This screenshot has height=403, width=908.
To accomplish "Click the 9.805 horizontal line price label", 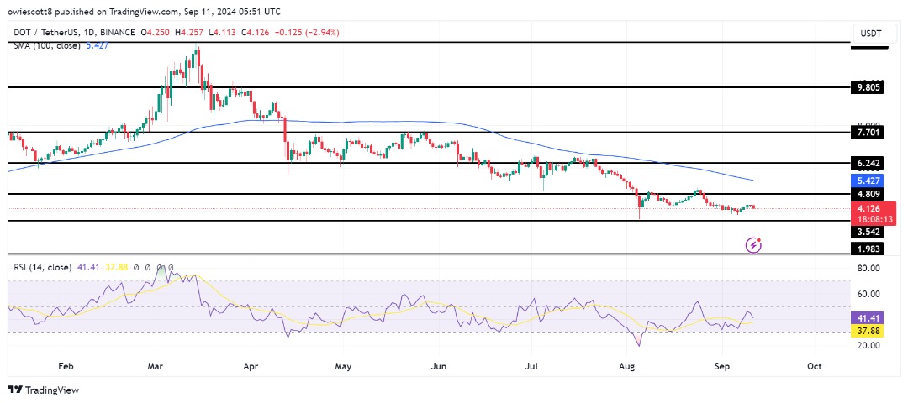I will [868, 86].
